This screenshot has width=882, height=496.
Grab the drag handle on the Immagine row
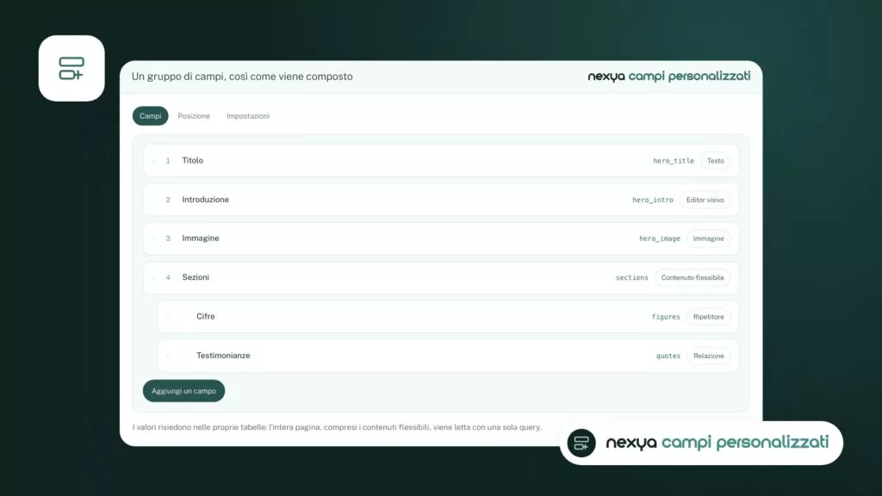(154, 239)
